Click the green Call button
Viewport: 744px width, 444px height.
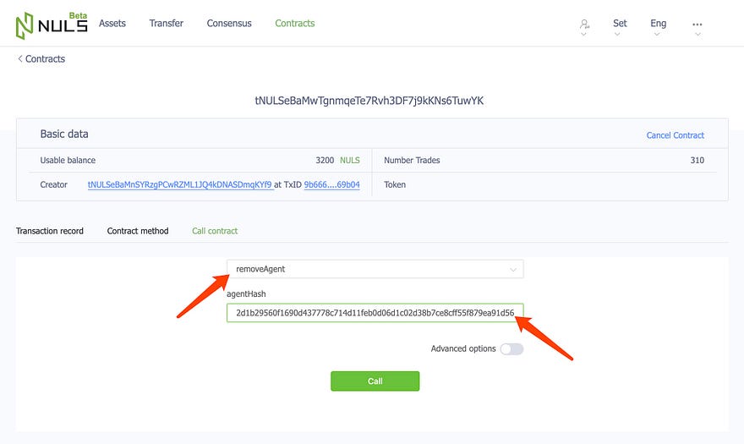click(375, 381)
